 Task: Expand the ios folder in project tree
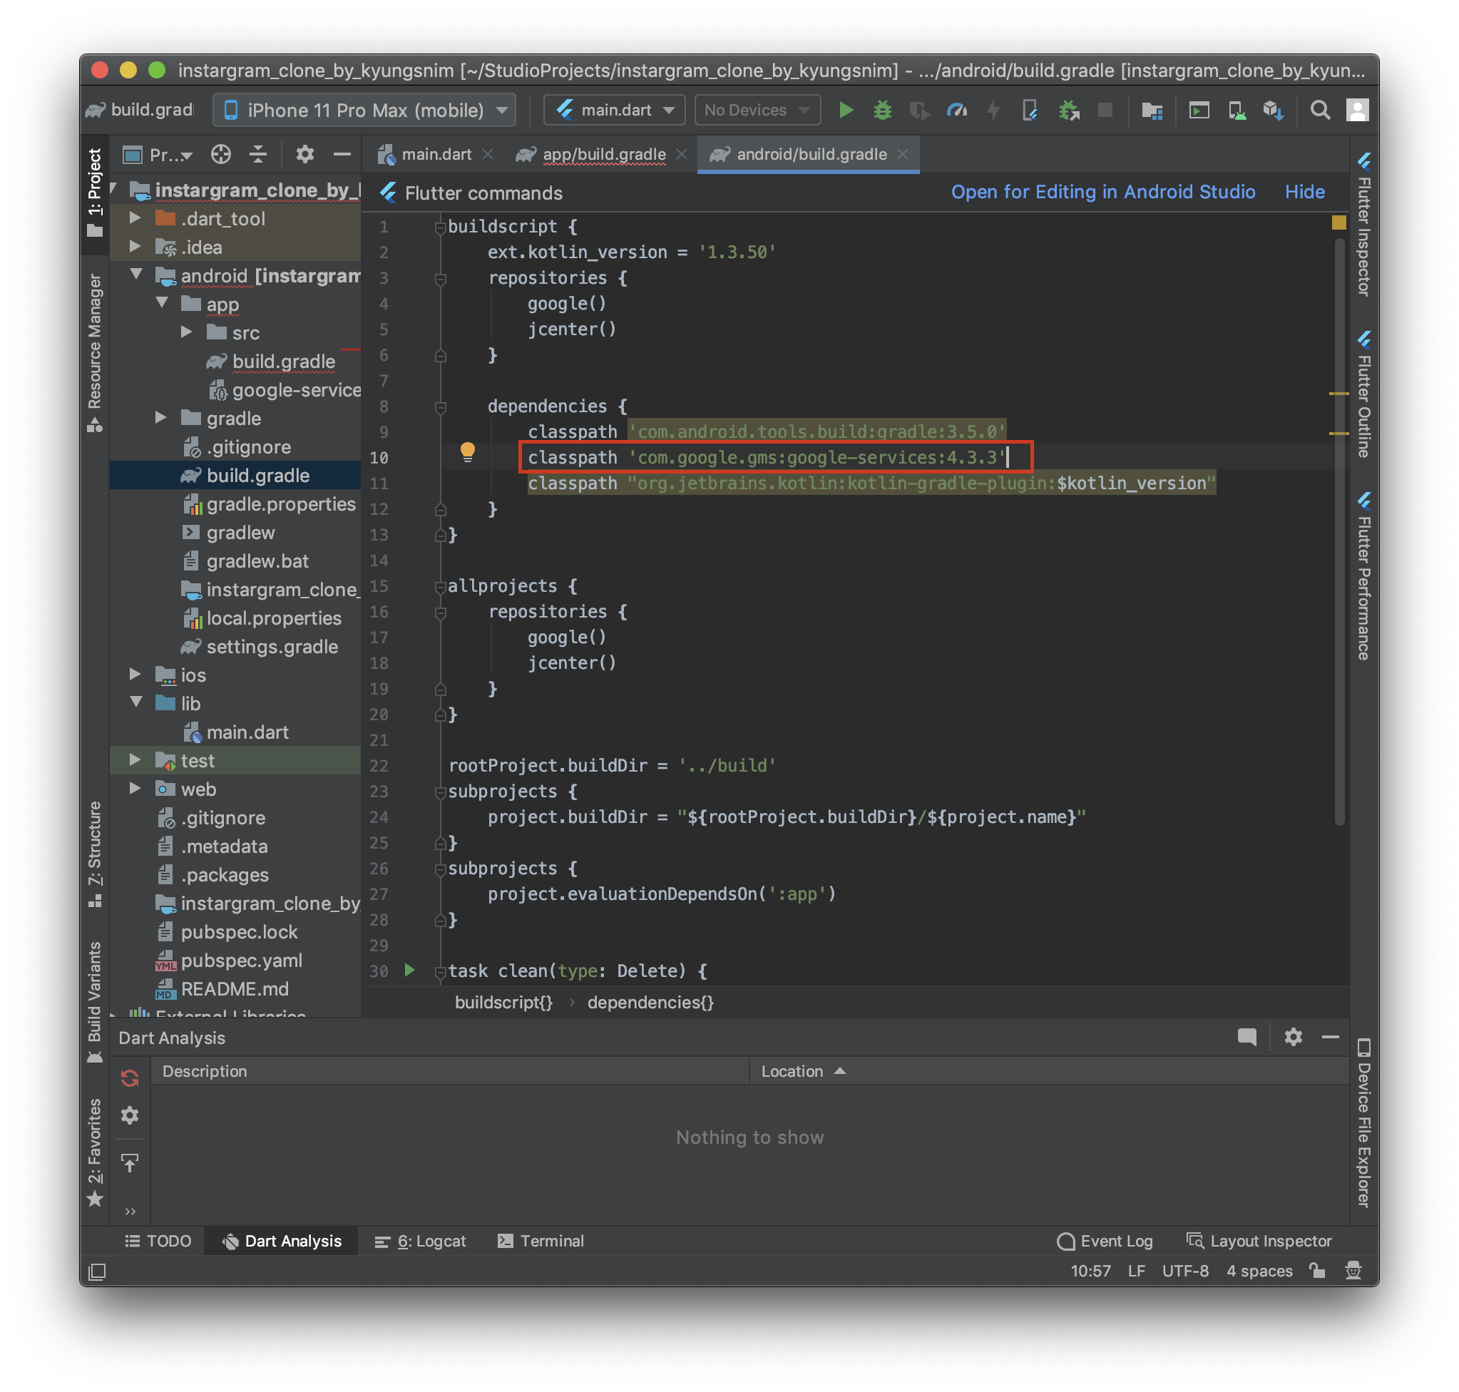coord(135,674)
